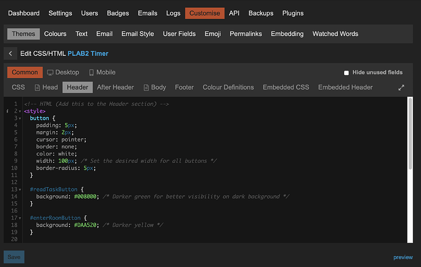Click the info marker beside line 2
The height and width of the screenshot is (267, 421).
[7, 111]
